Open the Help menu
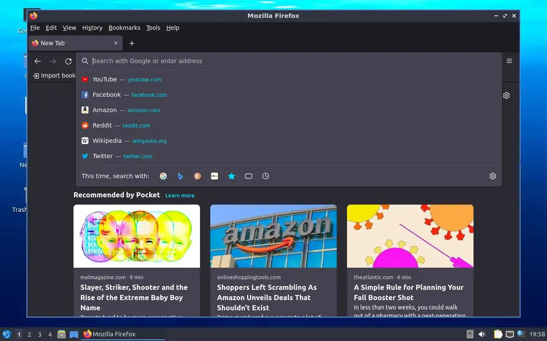The width and height of the screenshot is (547, 341). point(173,28)
